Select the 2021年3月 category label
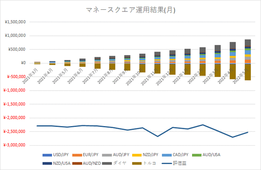 [x=30, y=76]
